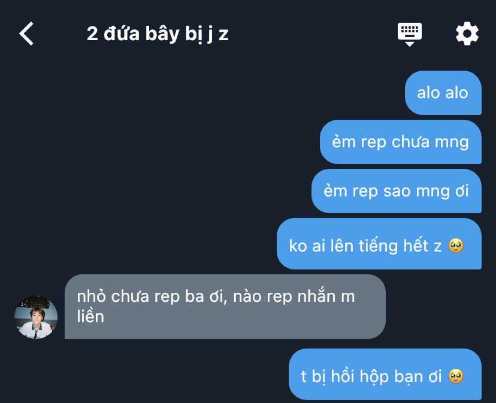Screen dimensions: 496x403
Task: Tap the chat title "2 đứa bây bị j z"
Action: [x=158, y=34]
